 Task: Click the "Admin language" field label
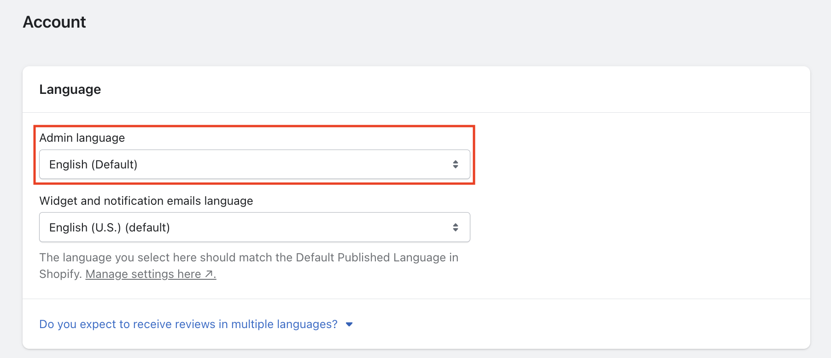[82, 138]
